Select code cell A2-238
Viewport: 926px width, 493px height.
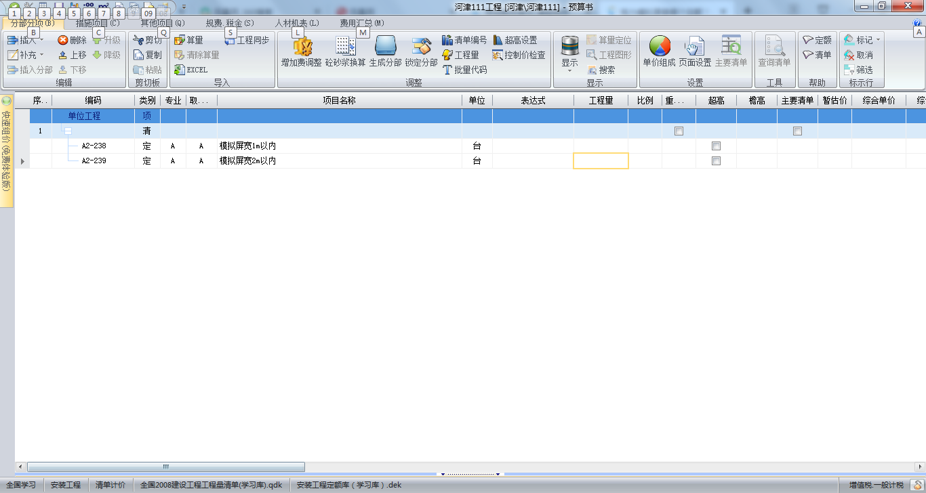pos(94,146)
